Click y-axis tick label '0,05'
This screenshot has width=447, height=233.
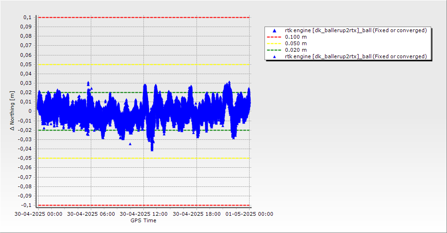pos(26,64)
